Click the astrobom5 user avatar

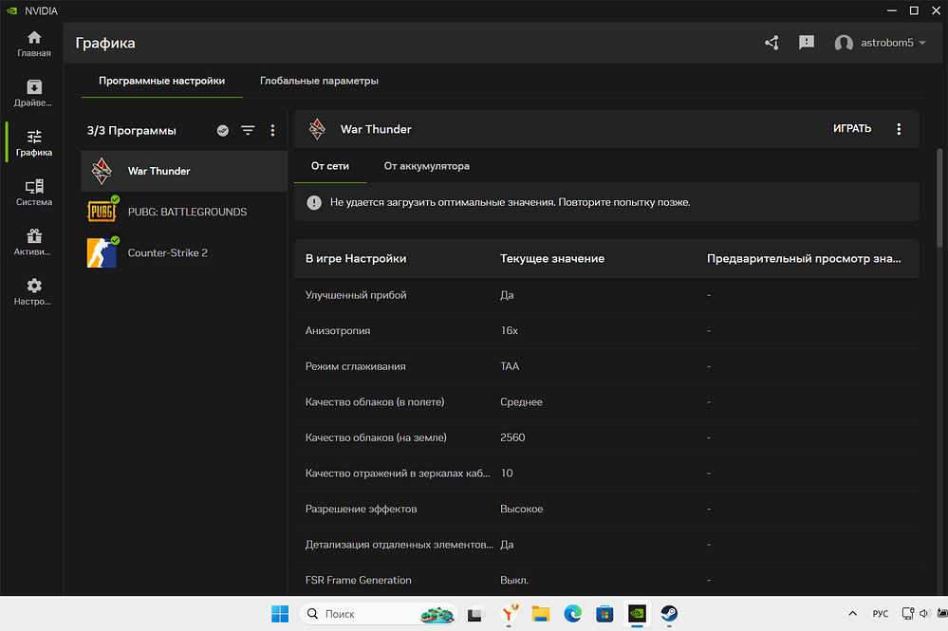coord(844,43)
